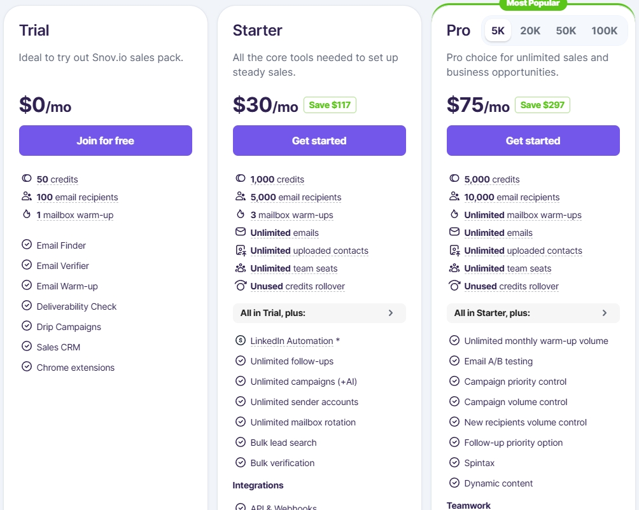Click the uploaded contacts icon in Pro plan
639x510 pixels.
pyautogui.click(x=454, y=251)
